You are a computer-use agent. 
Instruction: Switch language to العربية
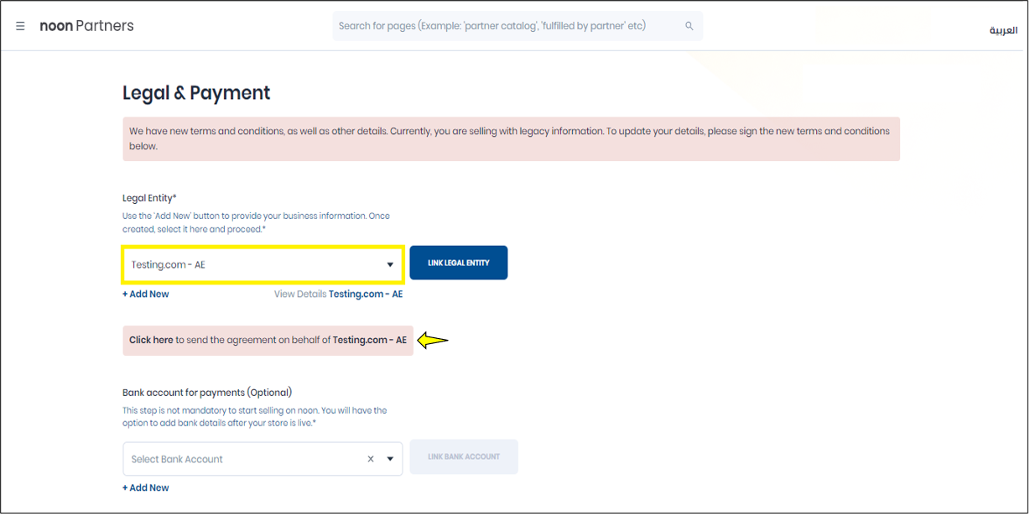pos(1003,30)
